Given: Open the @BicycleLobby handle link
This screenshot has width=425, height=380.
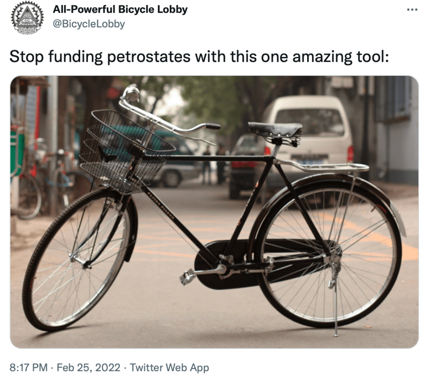Looking at the screenshot, I should click(89, 24).
